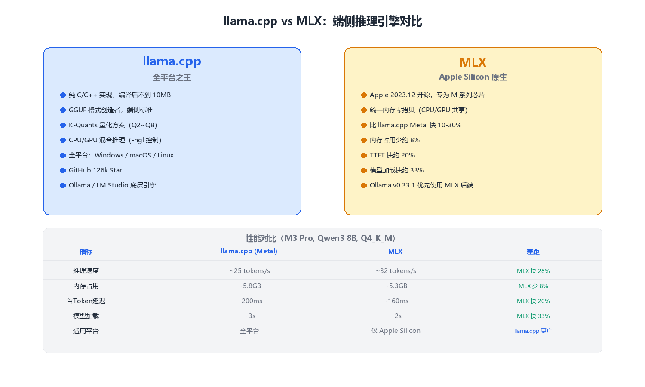Select bullet "纯 C/C++ 实现，编译后不到 10MB"
The width and height of the screenshot is (645, 387).
point(120,95)
